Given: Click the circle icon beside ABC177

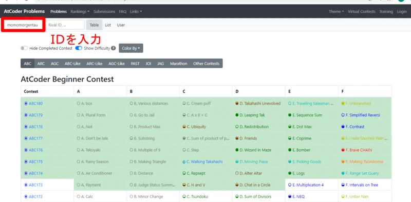Looking at the screenshot, I should [26, 138].
